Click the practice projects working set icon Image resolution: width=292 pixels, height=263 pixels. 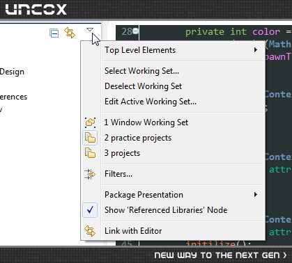pos(90,138)
